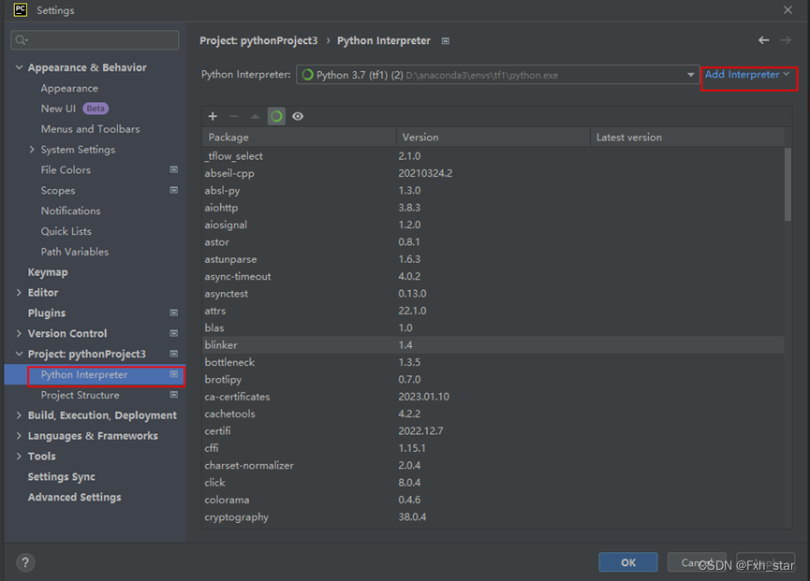810x581 pixels.
Task: Open Keymap settings
Action: 48,272
